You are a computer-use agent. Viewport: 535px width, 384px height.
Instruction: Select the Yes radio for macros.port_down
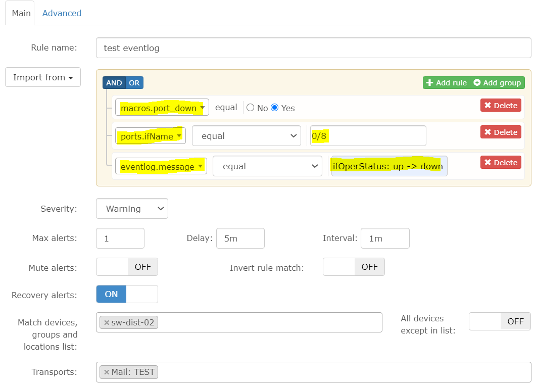pyautogui.click(x=275, y=108)
